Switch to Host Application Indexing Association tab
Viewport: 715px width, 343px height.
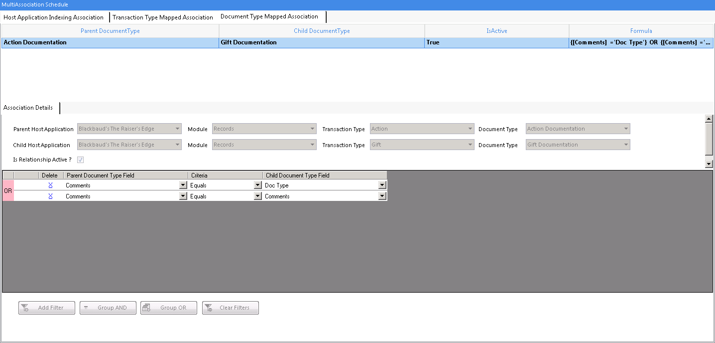pyautogui.click(x=53, y=17)
